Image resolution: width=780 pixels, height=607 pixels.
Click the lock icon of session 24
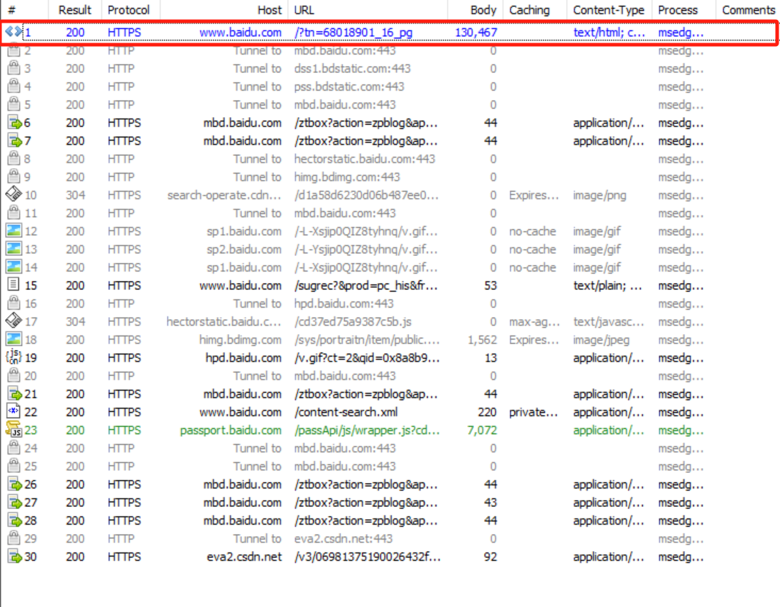14,448
